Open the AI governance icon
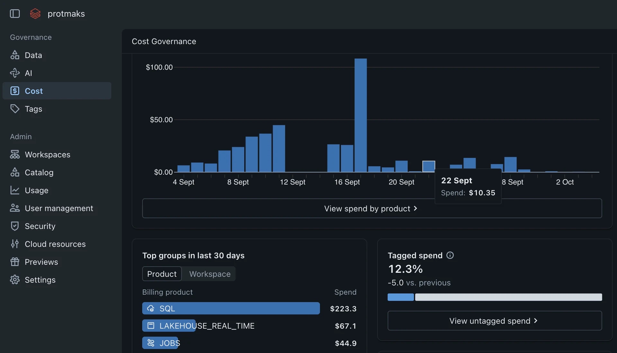The width and height of the screenshot is (617, 353). [15, 73]
